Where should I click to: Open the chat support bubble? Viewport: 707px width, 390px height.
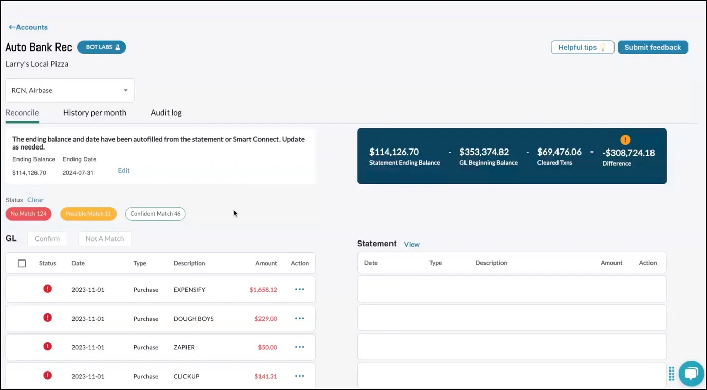point(691,374)
